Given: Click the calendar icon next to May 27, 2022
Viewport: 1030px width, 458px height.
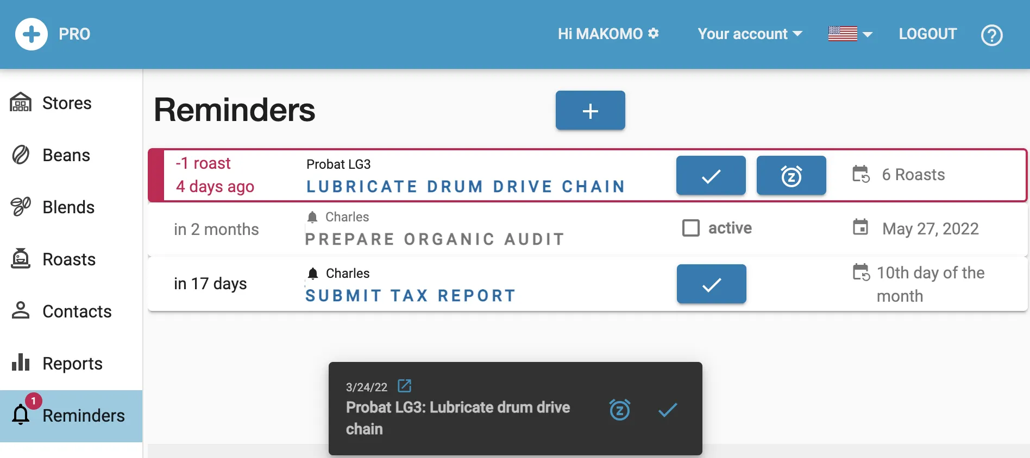Looking at the screenshot, I should point(861,227).
